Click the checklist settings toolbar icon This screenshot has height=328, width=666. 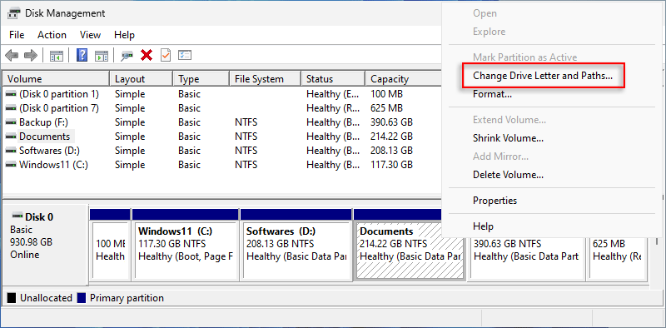[x=185, y=55]
